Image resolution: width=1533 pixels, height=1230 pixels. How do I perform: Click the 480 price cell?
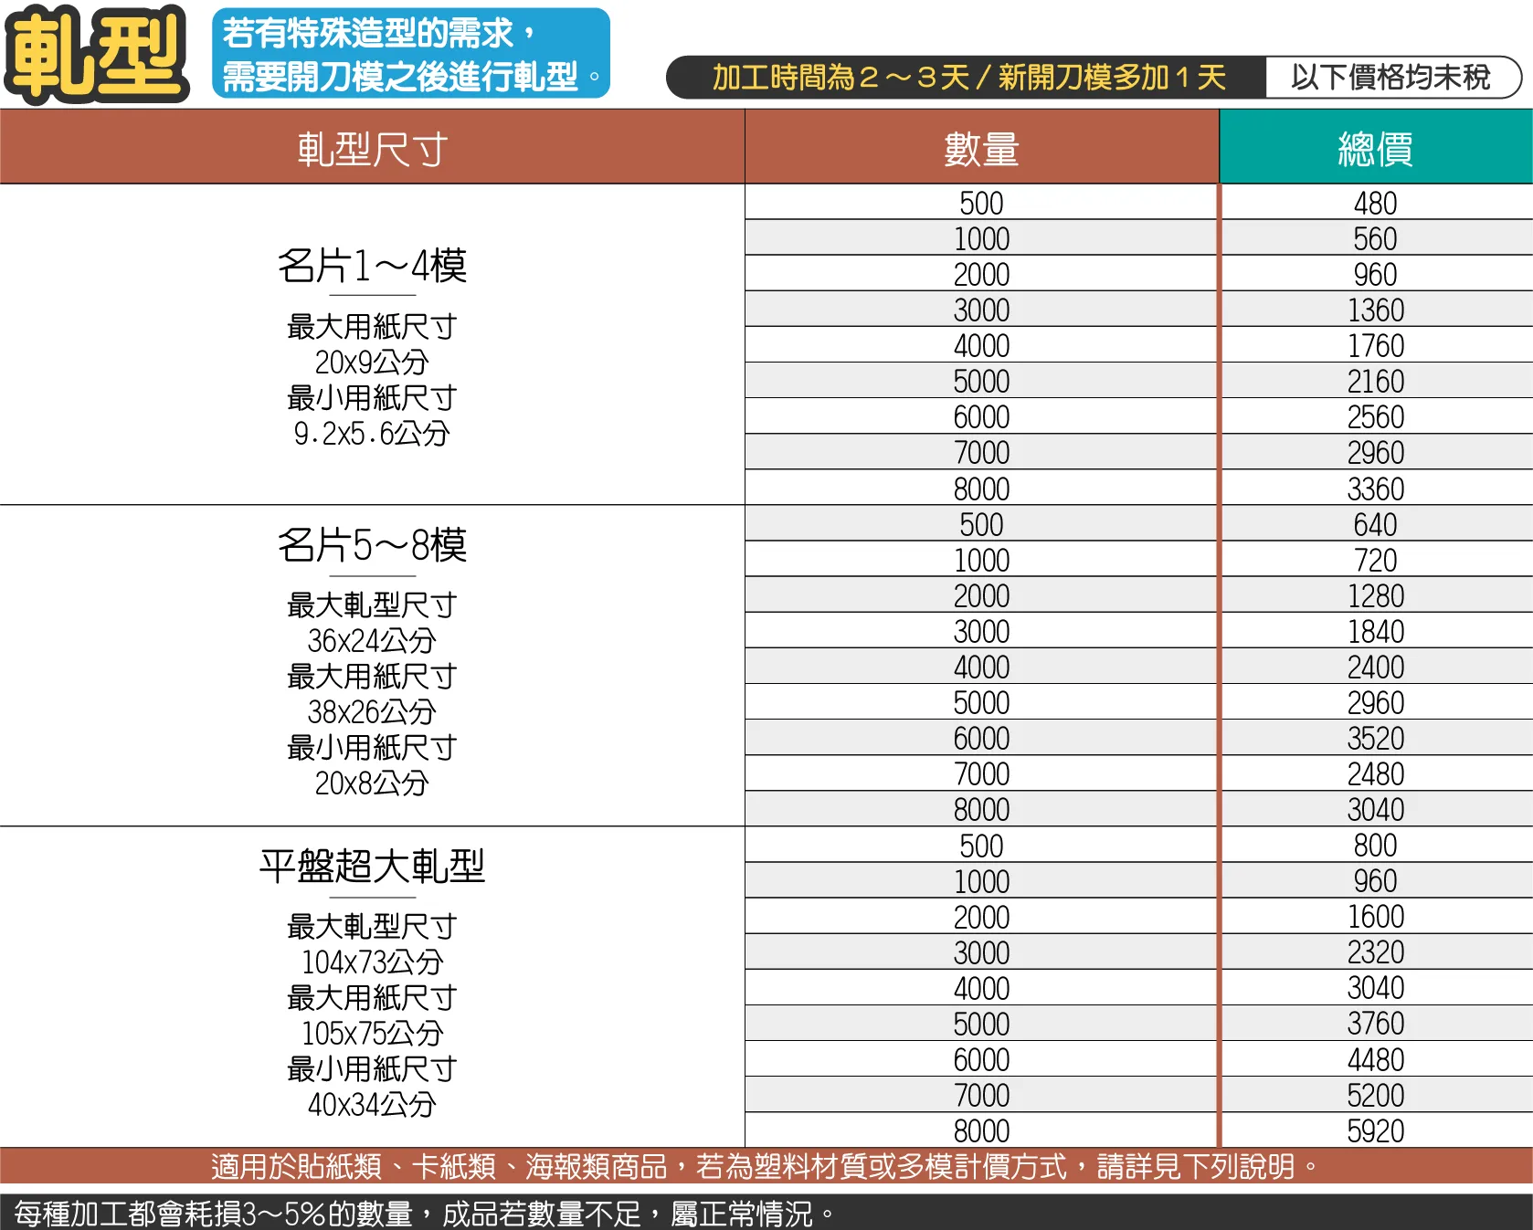coord(1375,203)
